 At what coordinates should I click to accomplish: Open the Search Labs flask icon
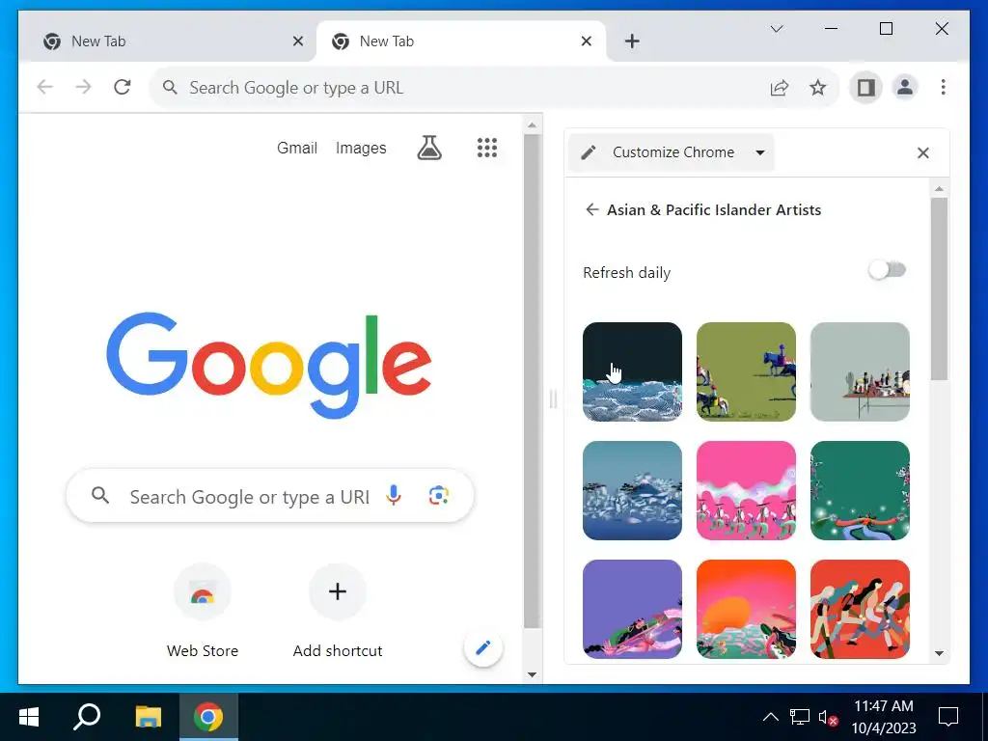[429, 148]
